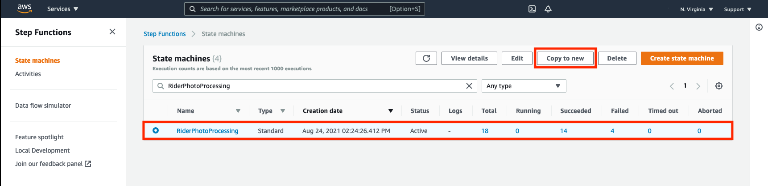
Task: Click the Active status cell
Action: (x=419, y=131)
